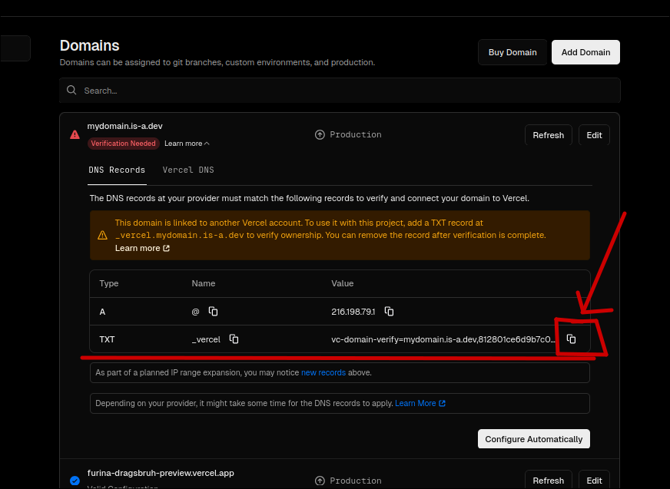Edit the mydomain.is-a.dev domain
Screen dimensions: 670x489
594,135
